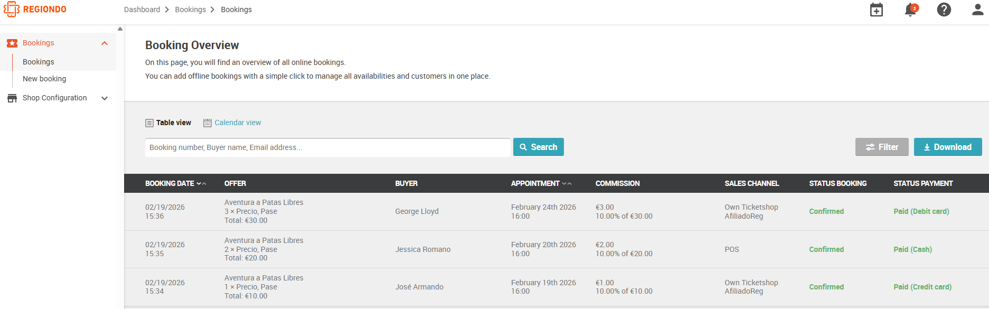Click Confirmed status in José Armando row
This screenshot has height=309, width=989.
coord(826,287)
